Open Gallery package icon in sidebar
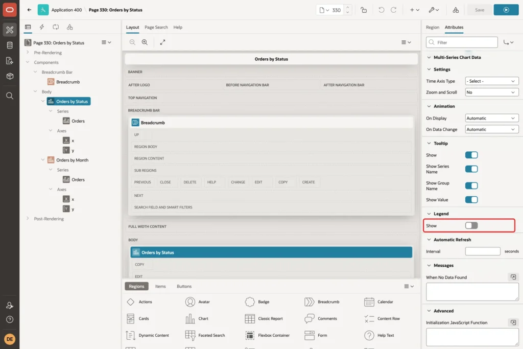The height and width of the screenshot is (349, 523). 10,76
